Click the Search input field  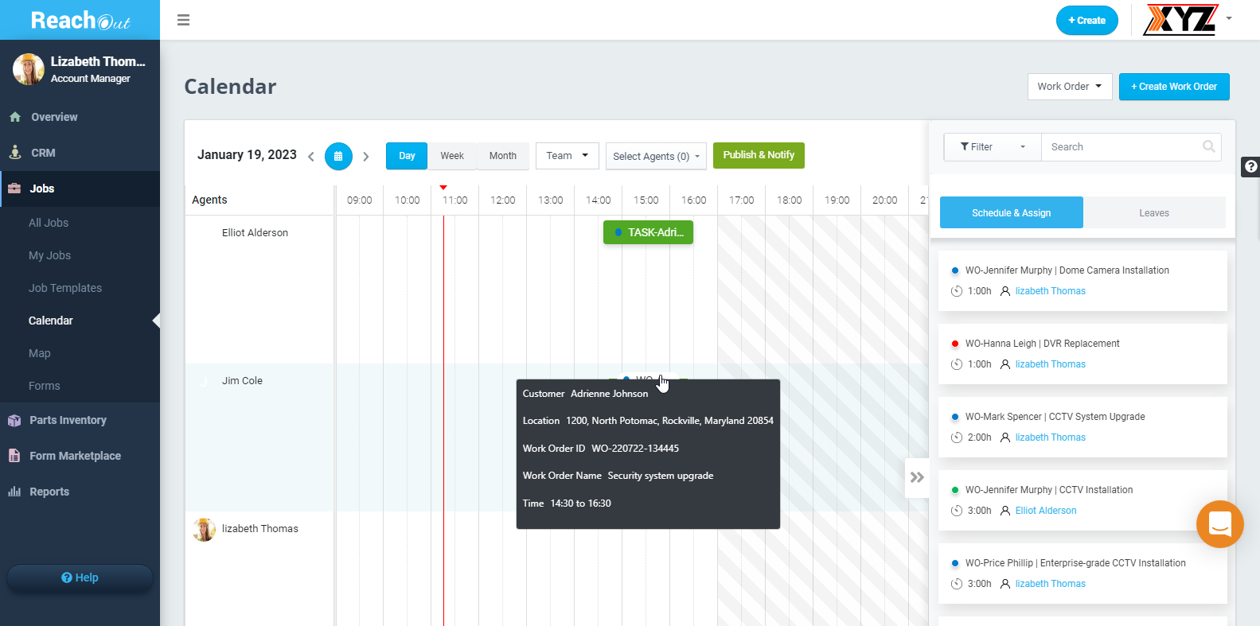coord(1122,147)
